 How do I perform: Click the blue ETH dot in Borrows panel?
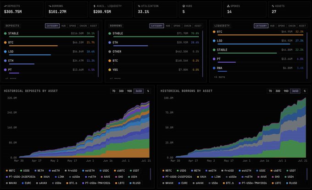point(110,42)
